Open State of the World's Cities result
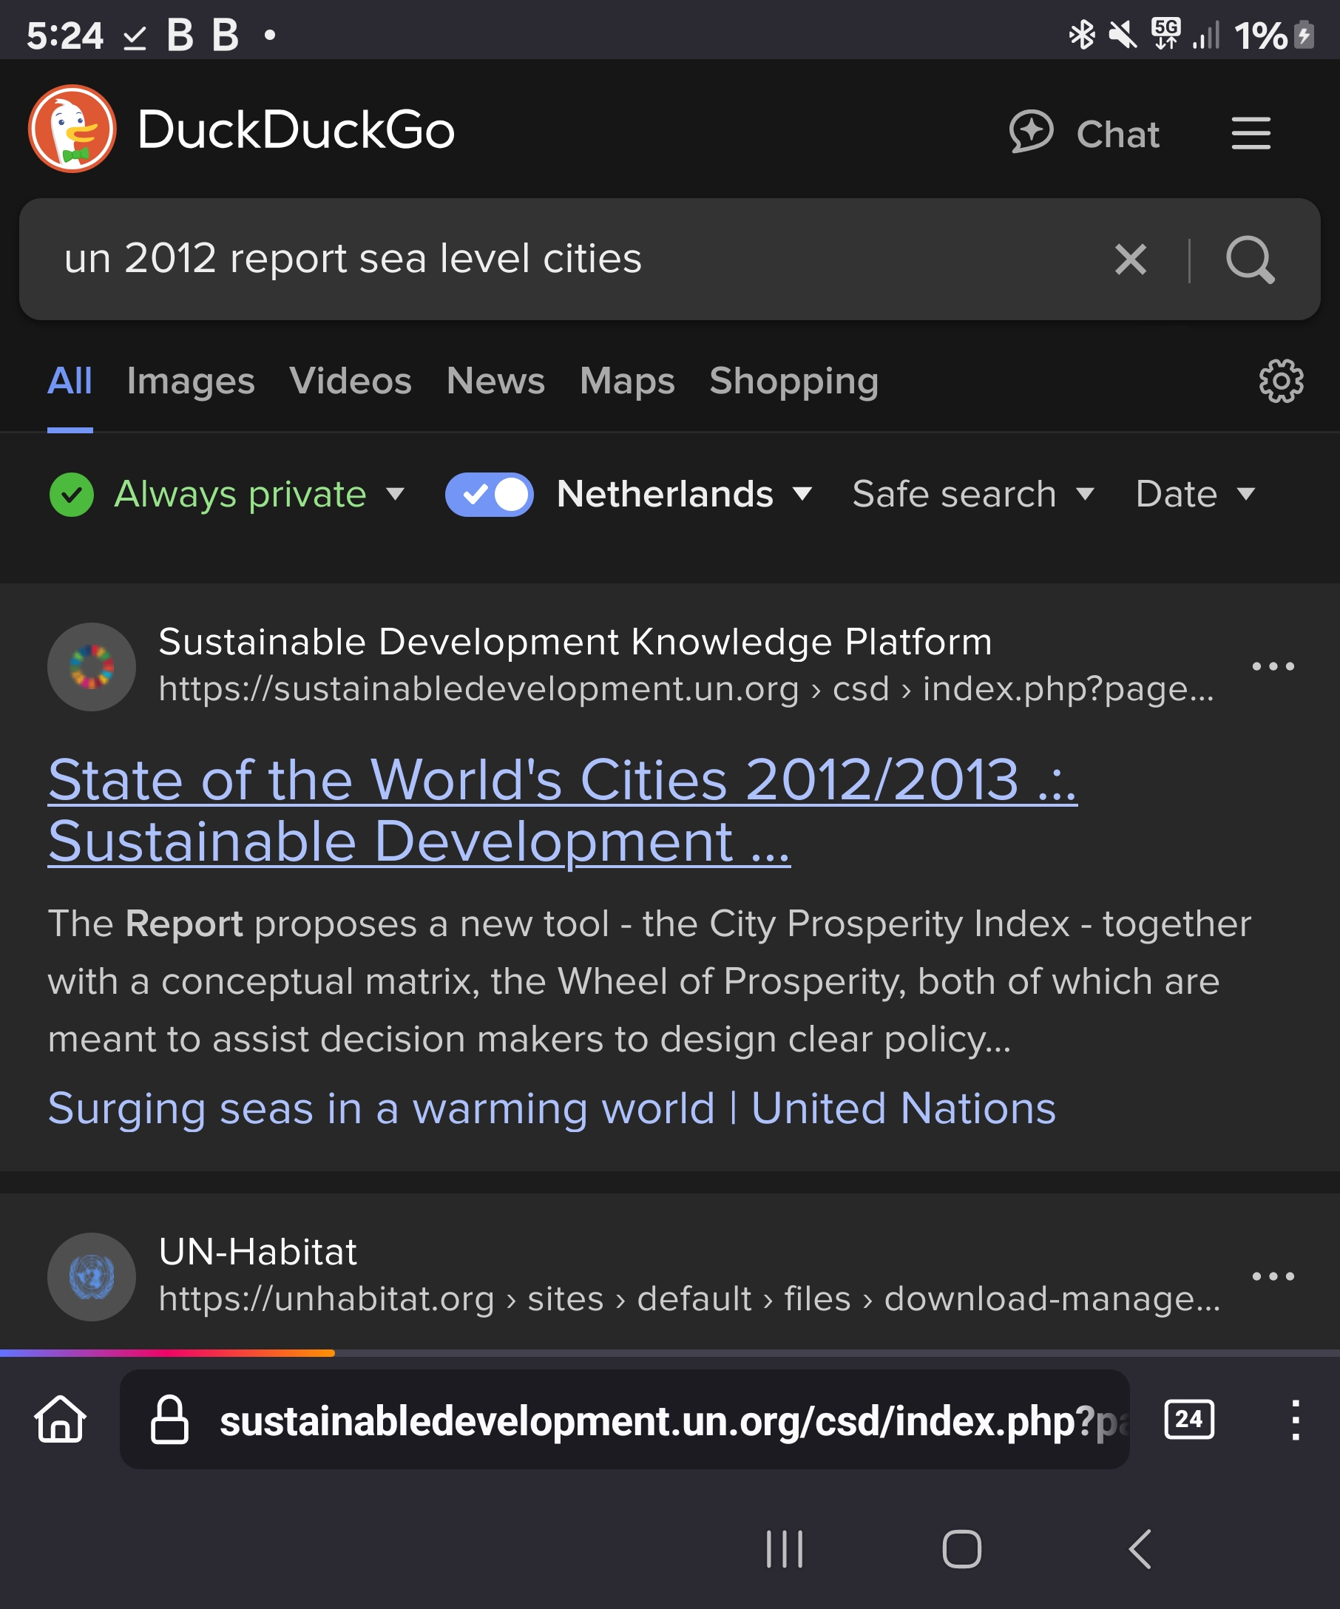The width and height of the screenshot is (1340, 1609). click(562, 810)
